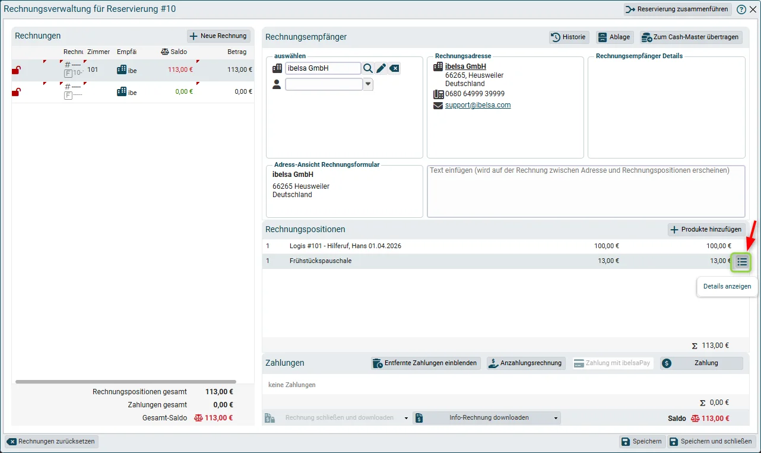Image resolution: width=761 pixels, height=453 pixels.
Task: Click the F badge in the room 101 invoice row
Action: (68, 74)
